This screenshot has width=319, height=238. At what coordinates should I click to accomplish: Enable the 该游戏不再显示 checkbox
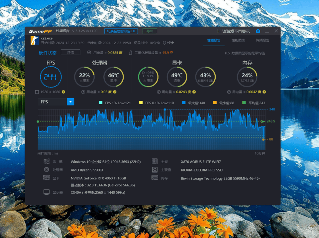[219, 31]
